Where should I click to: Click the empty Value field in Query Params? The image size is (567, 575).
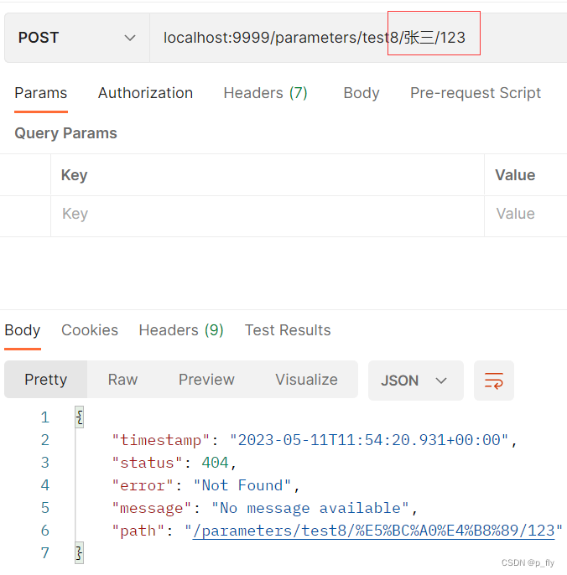526,214
